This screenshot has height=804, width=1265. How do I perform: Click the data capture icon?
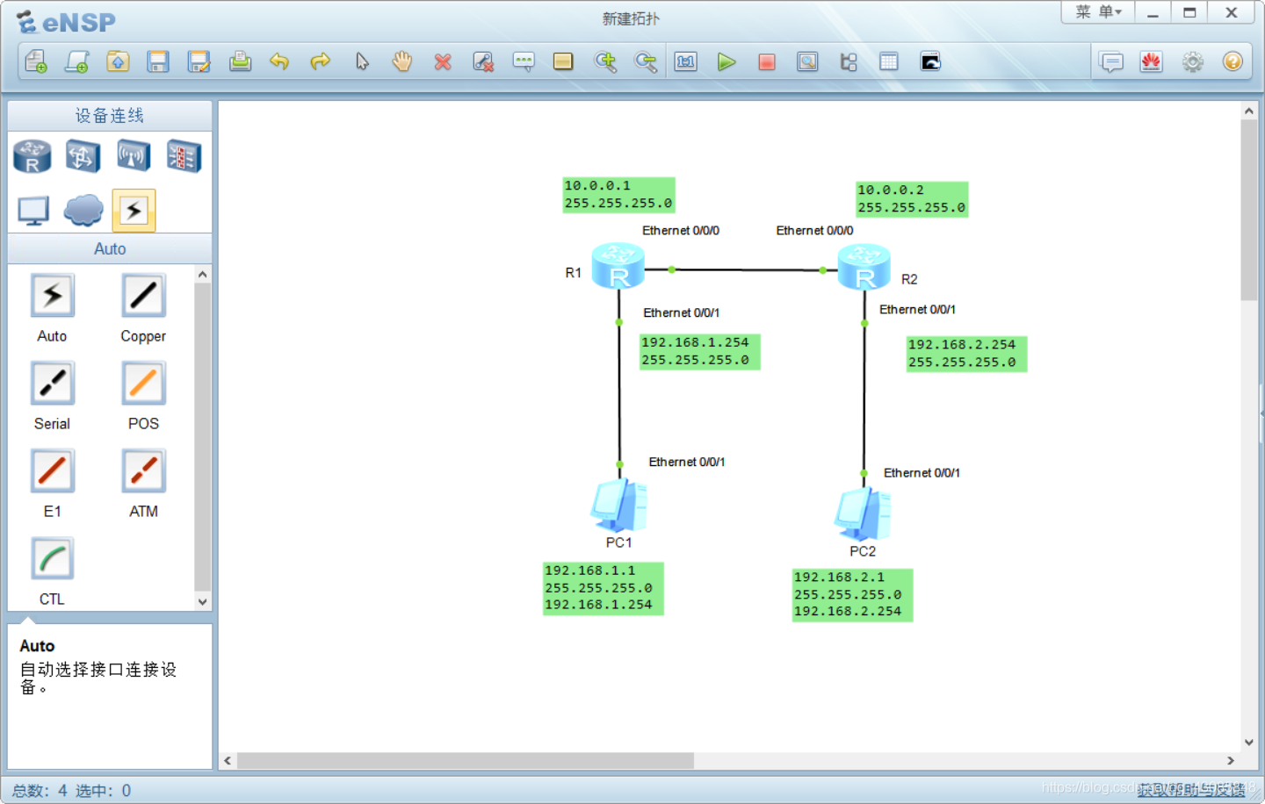(807, 61)
